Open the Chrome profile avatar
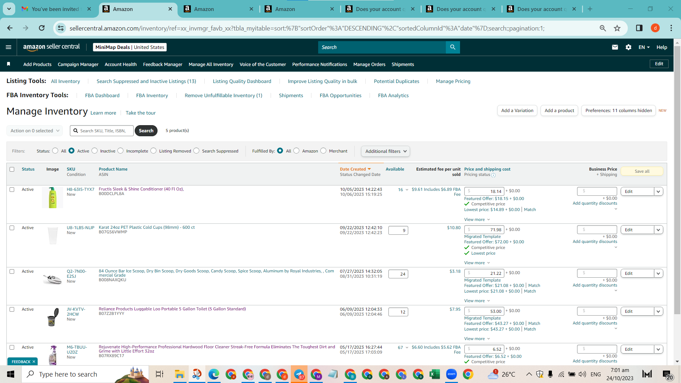The height and width of the screenshot is (383, 681). tap(655, 28)
